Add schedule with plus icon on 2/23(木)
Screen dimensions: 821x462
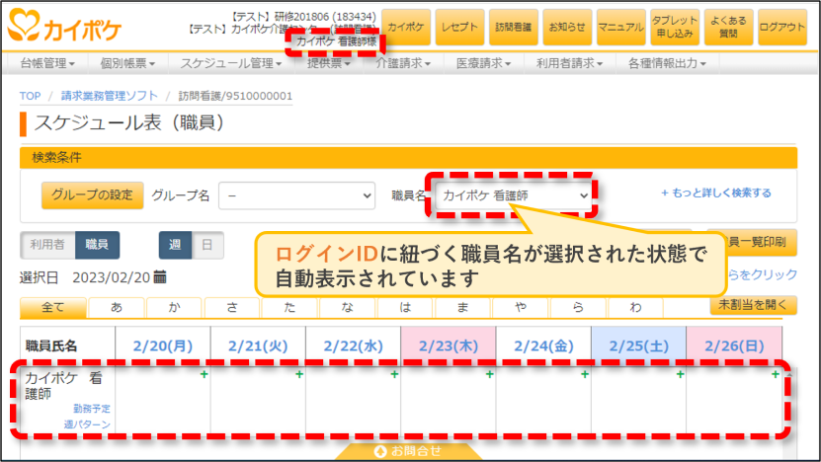coord(490,374)
